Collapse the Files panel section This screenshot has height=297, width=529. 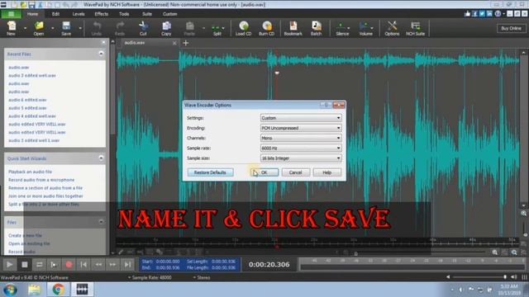click(101, 222)
